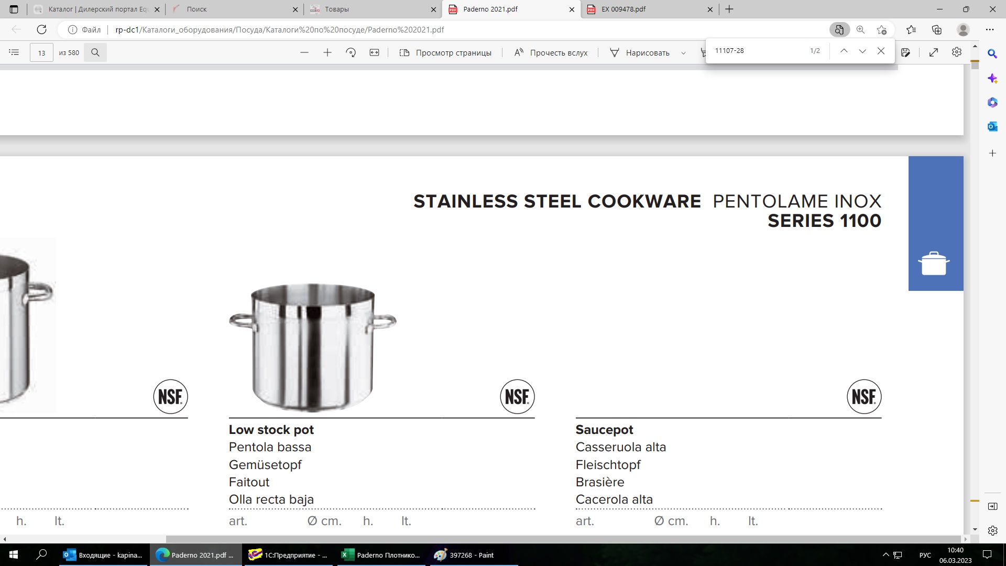Click the page number input field
1006x566 pixels.
point(41,52)
